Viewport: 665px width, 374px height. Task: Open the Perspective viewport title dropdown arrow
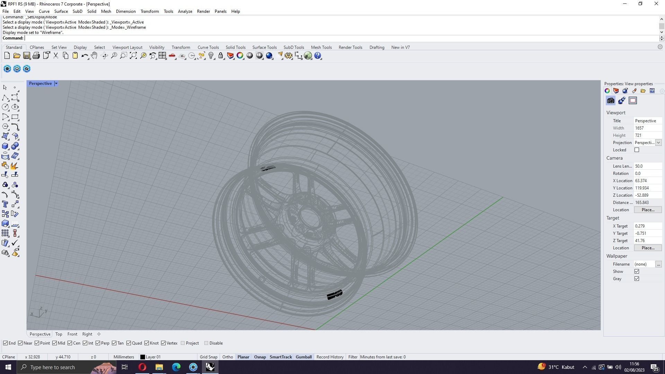56,83
